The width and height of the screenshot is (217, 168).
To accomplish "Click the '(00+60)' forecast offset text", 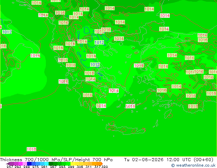I will [204, 159].
